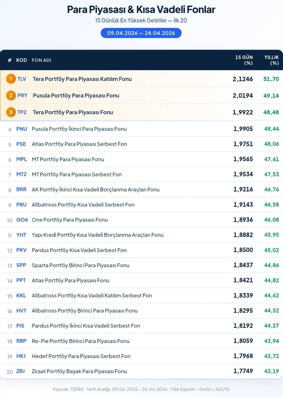Screen dimensions: 283x397
Task: Select Allbatross Portföy Birinci Para Piyasası Fonu
Action: tap(85, 311)
